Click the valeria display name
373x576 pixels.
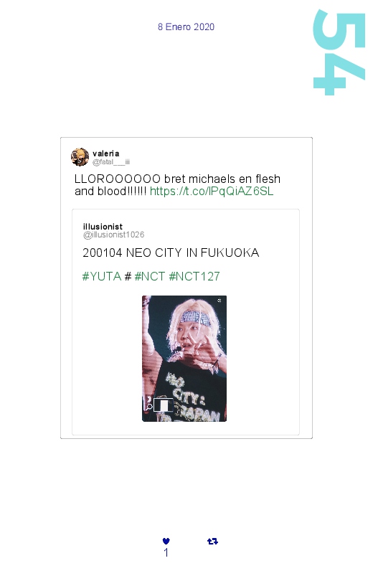tap(106, 154)
